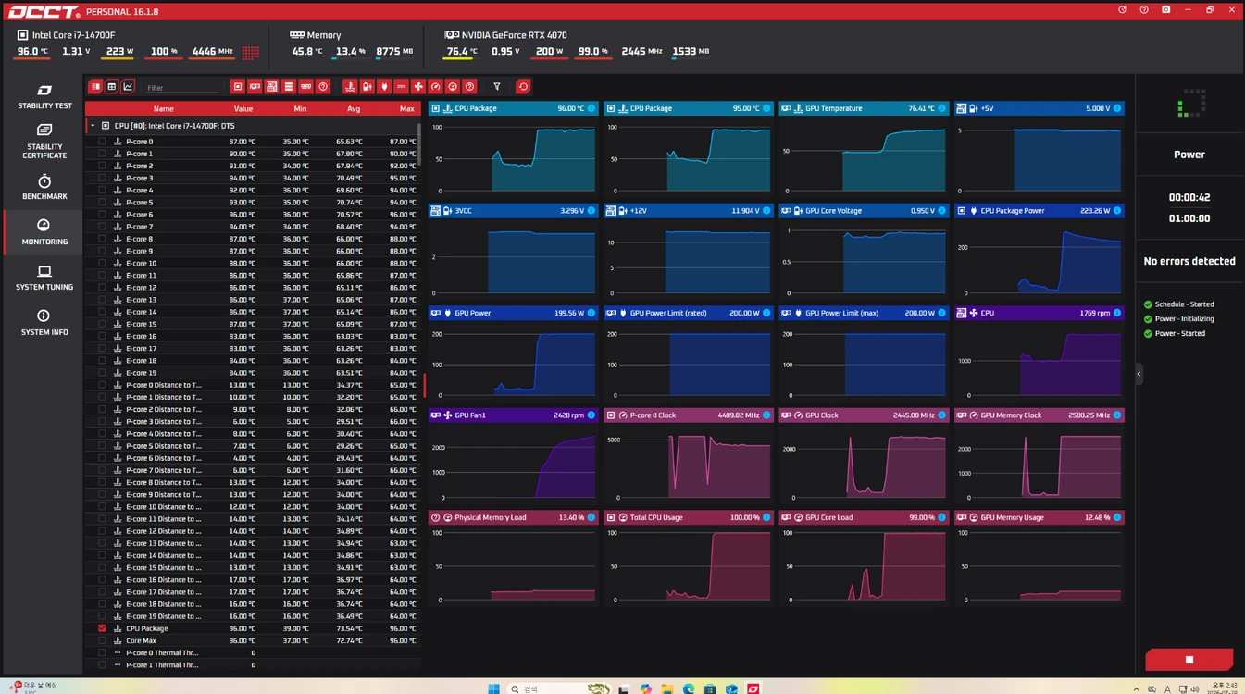The image size is (1245, 694).
Task: Switch to the list view layout icon
Action: point(95,87)
